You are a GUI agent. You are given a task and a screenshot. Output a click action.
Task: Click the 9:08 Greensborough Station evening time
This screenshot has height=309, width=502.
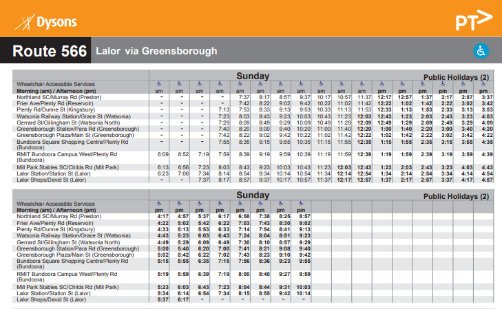284,249
